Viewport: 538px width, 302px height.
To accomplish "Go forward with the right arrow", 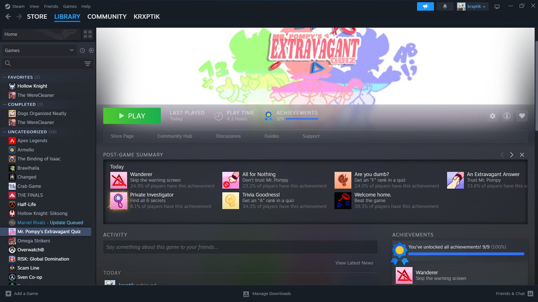I will click(19, 17).
